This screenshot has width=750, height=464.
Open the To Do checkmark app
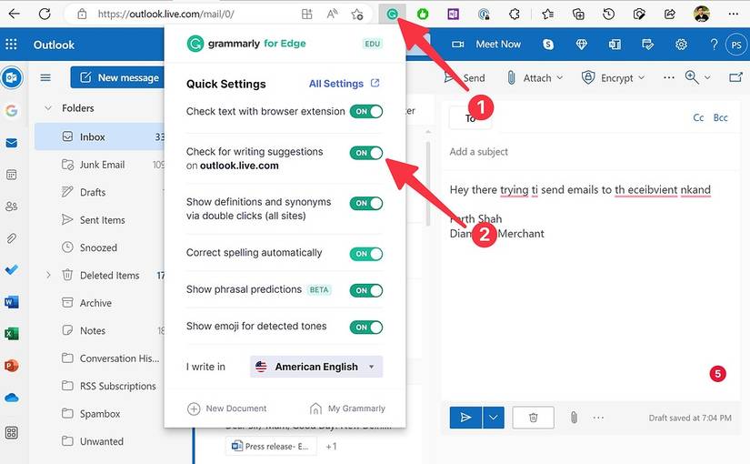12,270
